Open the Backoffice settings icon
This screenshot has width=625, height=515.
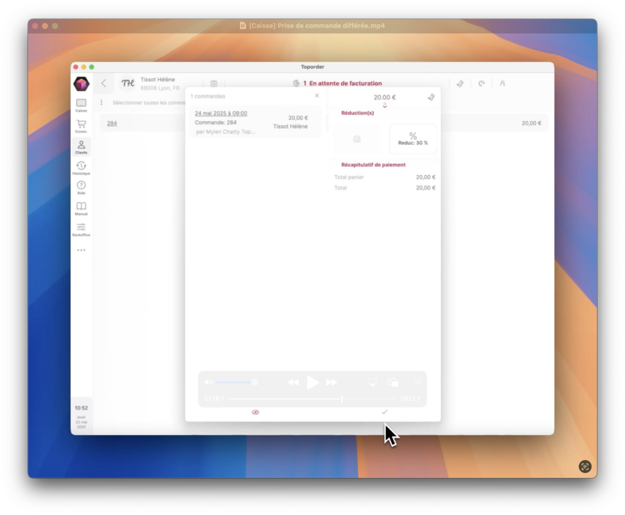coord(81,229)
